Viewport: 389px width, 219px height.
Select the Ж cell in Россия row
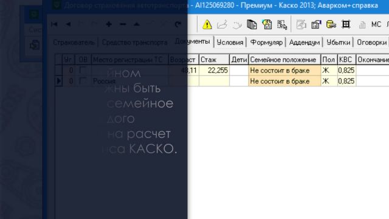tap(329, 81)
